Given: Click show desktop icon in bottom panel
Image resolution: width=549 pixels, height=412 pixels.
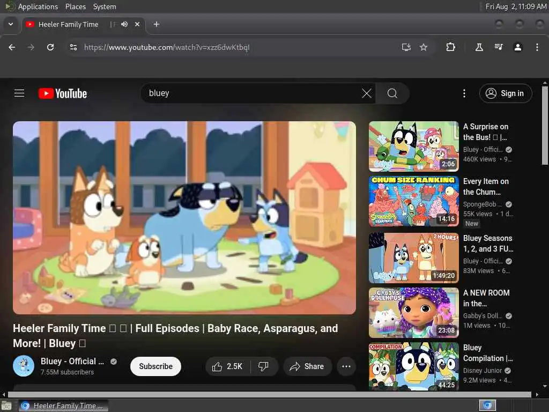Looking at the screenshot, I should [6, 406].
